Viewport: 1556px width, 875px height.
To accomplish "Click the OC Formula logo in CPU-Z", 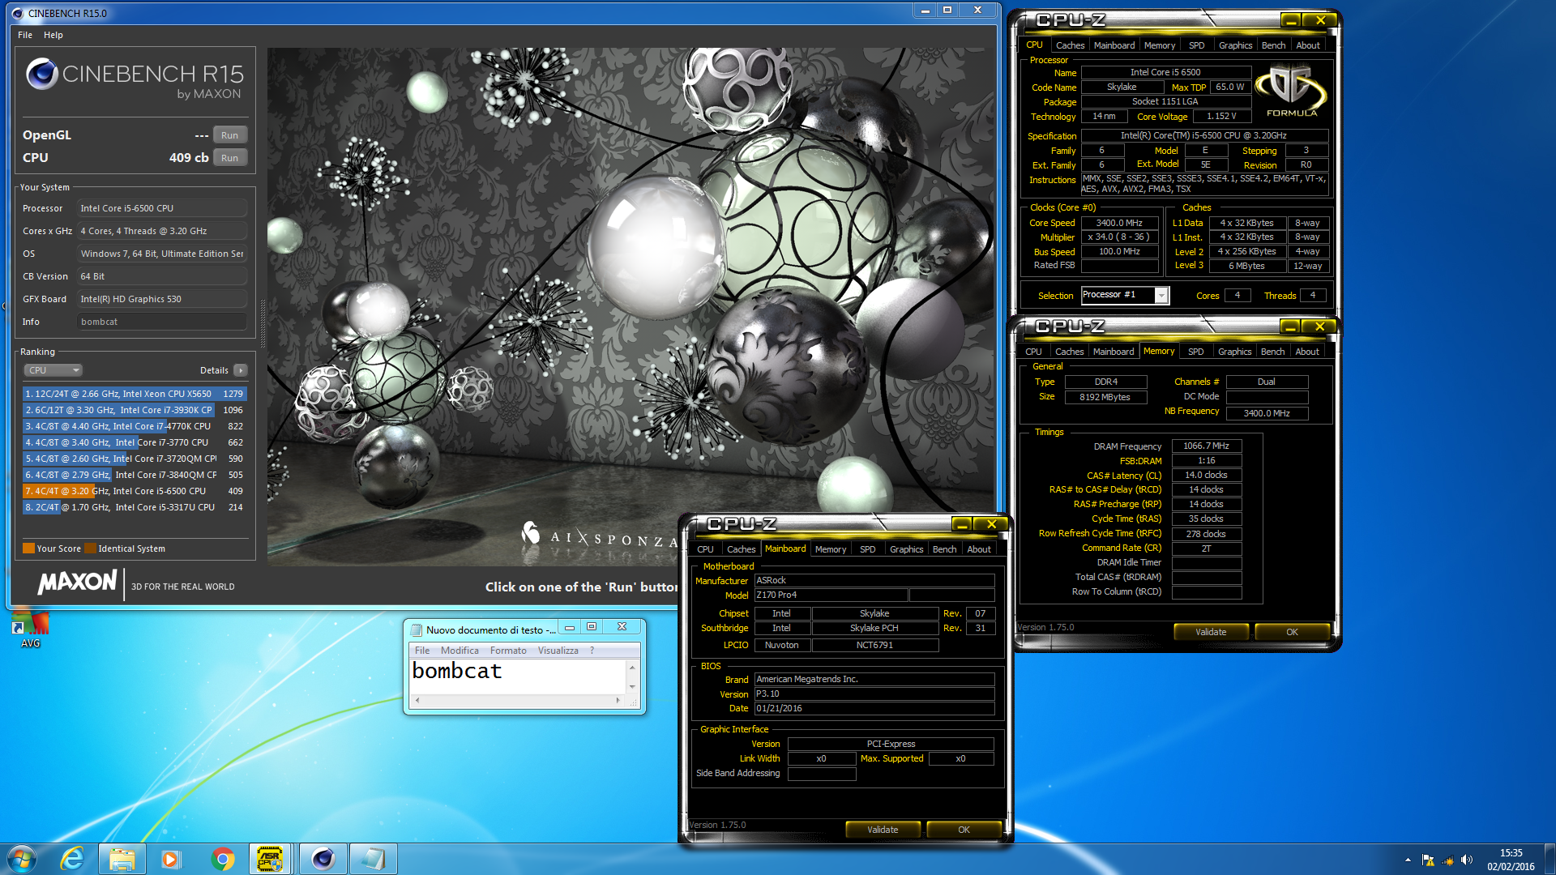I will [x=1291, y=91].
